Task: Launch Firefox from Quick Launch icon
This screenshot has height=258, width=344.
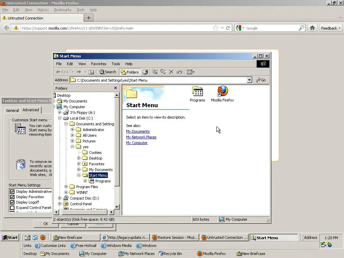Action: pos(43,238)
